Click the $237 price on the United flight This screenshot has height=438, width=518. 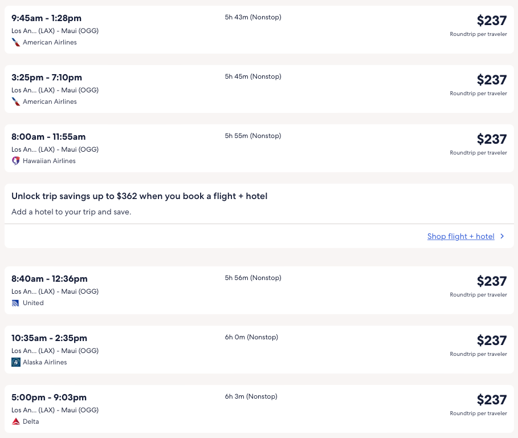(x=491, y=281)
